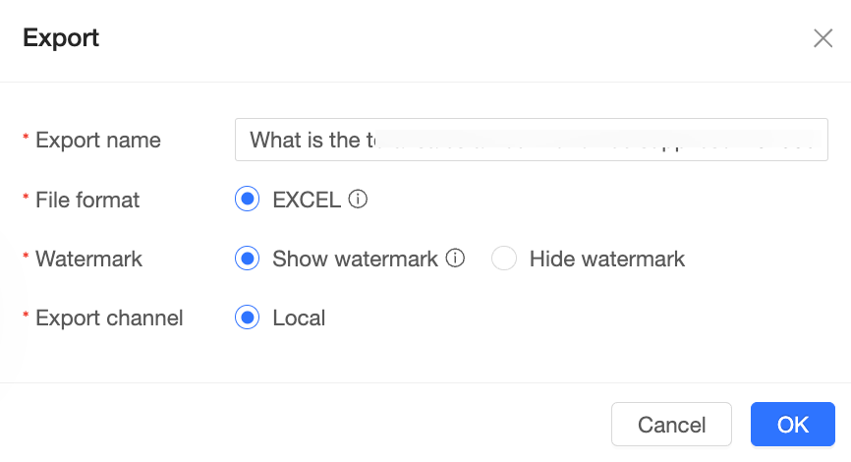This screenshot has height=462, width=851.
Task: Click the "File format" field label
Action: coord(87,201)
